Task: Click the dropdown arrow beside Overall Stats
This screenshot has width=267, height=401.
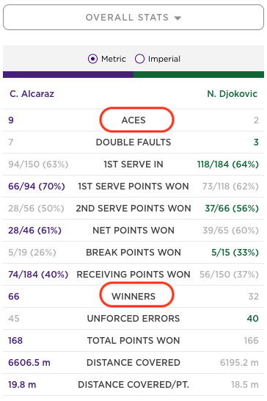Action: tap(178, 18)
